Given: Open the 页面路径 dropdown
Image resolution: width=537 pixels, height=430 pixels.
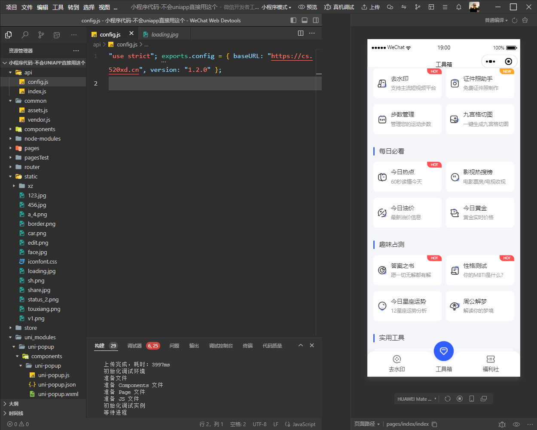Looking at the screenshot, I should click(x=367, y=424).
